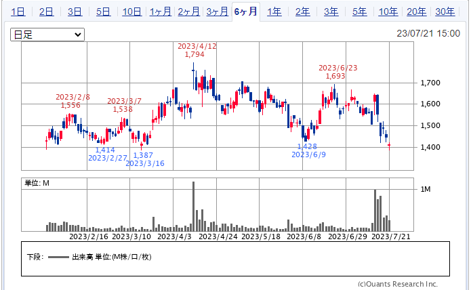Click the 2023/3/10 date axis label
This screenshot has width=471, height=290.
tap(131, 236)
